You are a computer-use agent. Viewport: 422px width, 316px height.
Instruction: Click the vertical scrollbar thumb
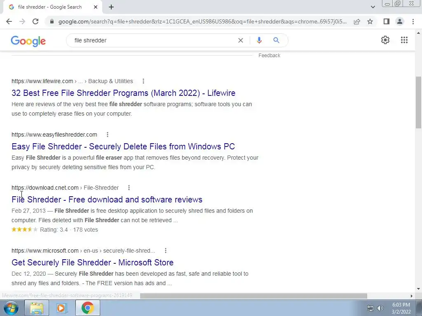[419, 103]
